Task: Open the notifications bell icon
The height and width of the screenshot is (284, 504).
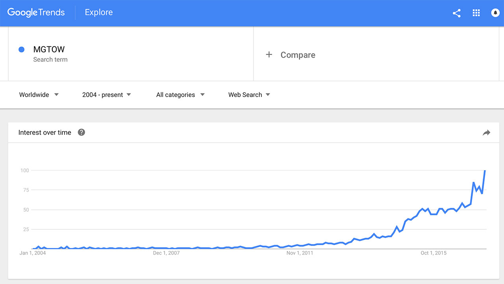Action: coord(495,13)
